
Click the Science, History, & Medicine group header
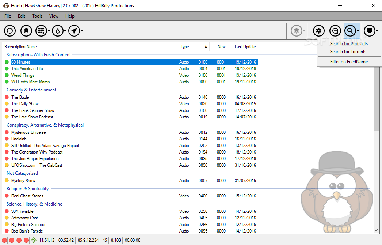[34, 204]
